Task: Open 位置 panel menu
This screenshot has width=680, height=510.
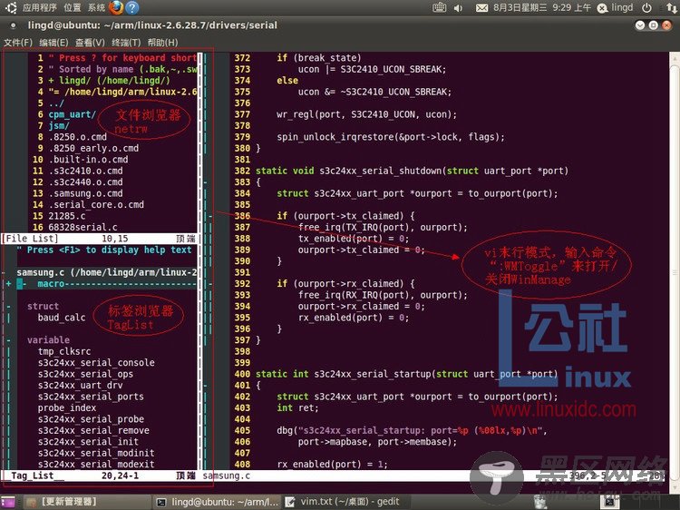Action: pyautogui.click(x=73, y=8)
